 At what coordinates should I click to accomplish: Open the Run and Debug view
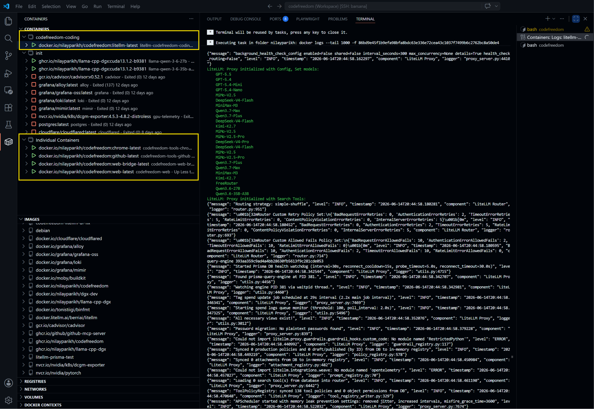(x=8, y=73)
